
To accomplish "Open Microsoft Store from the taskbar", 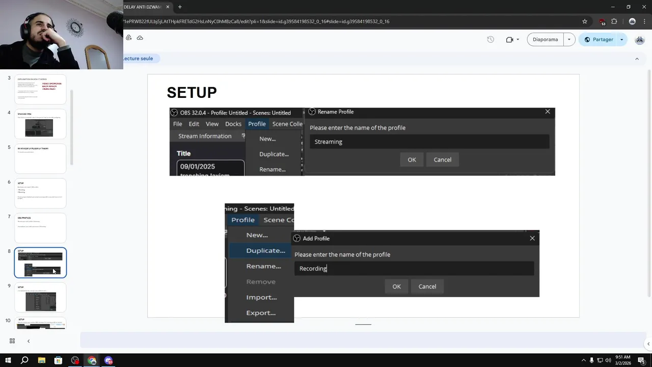I will point(58,360).
